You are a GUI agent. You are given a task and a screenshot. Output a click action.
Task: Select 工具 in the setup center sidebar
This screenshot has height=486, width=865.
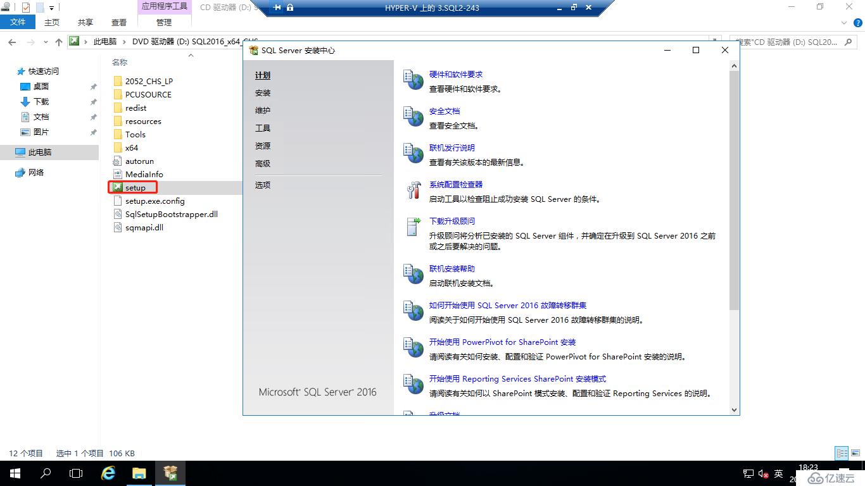[x=263, y=128]
